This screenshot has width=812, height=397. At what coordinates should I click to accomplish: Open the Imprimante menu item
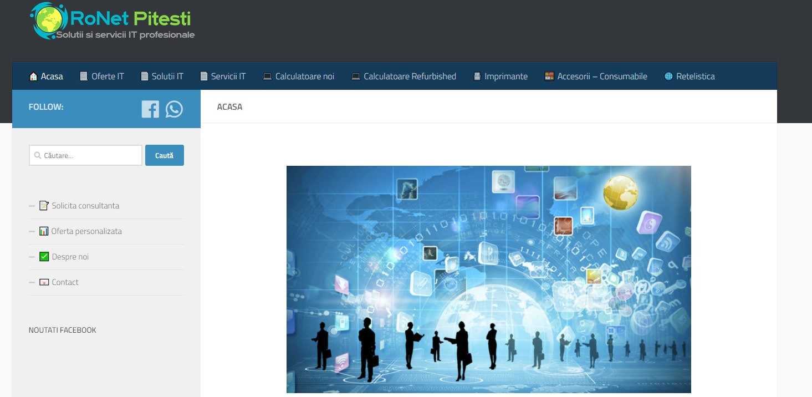tap(501, 77)
